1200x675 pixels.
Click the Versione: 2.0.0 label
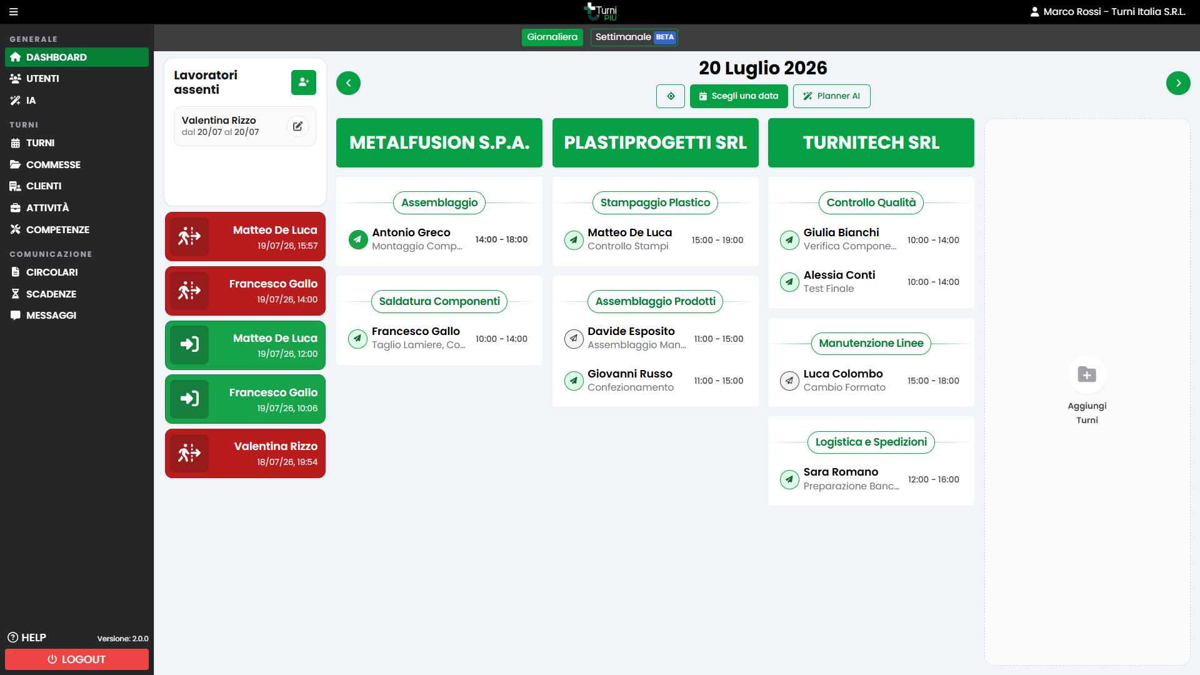coord(123,639)
